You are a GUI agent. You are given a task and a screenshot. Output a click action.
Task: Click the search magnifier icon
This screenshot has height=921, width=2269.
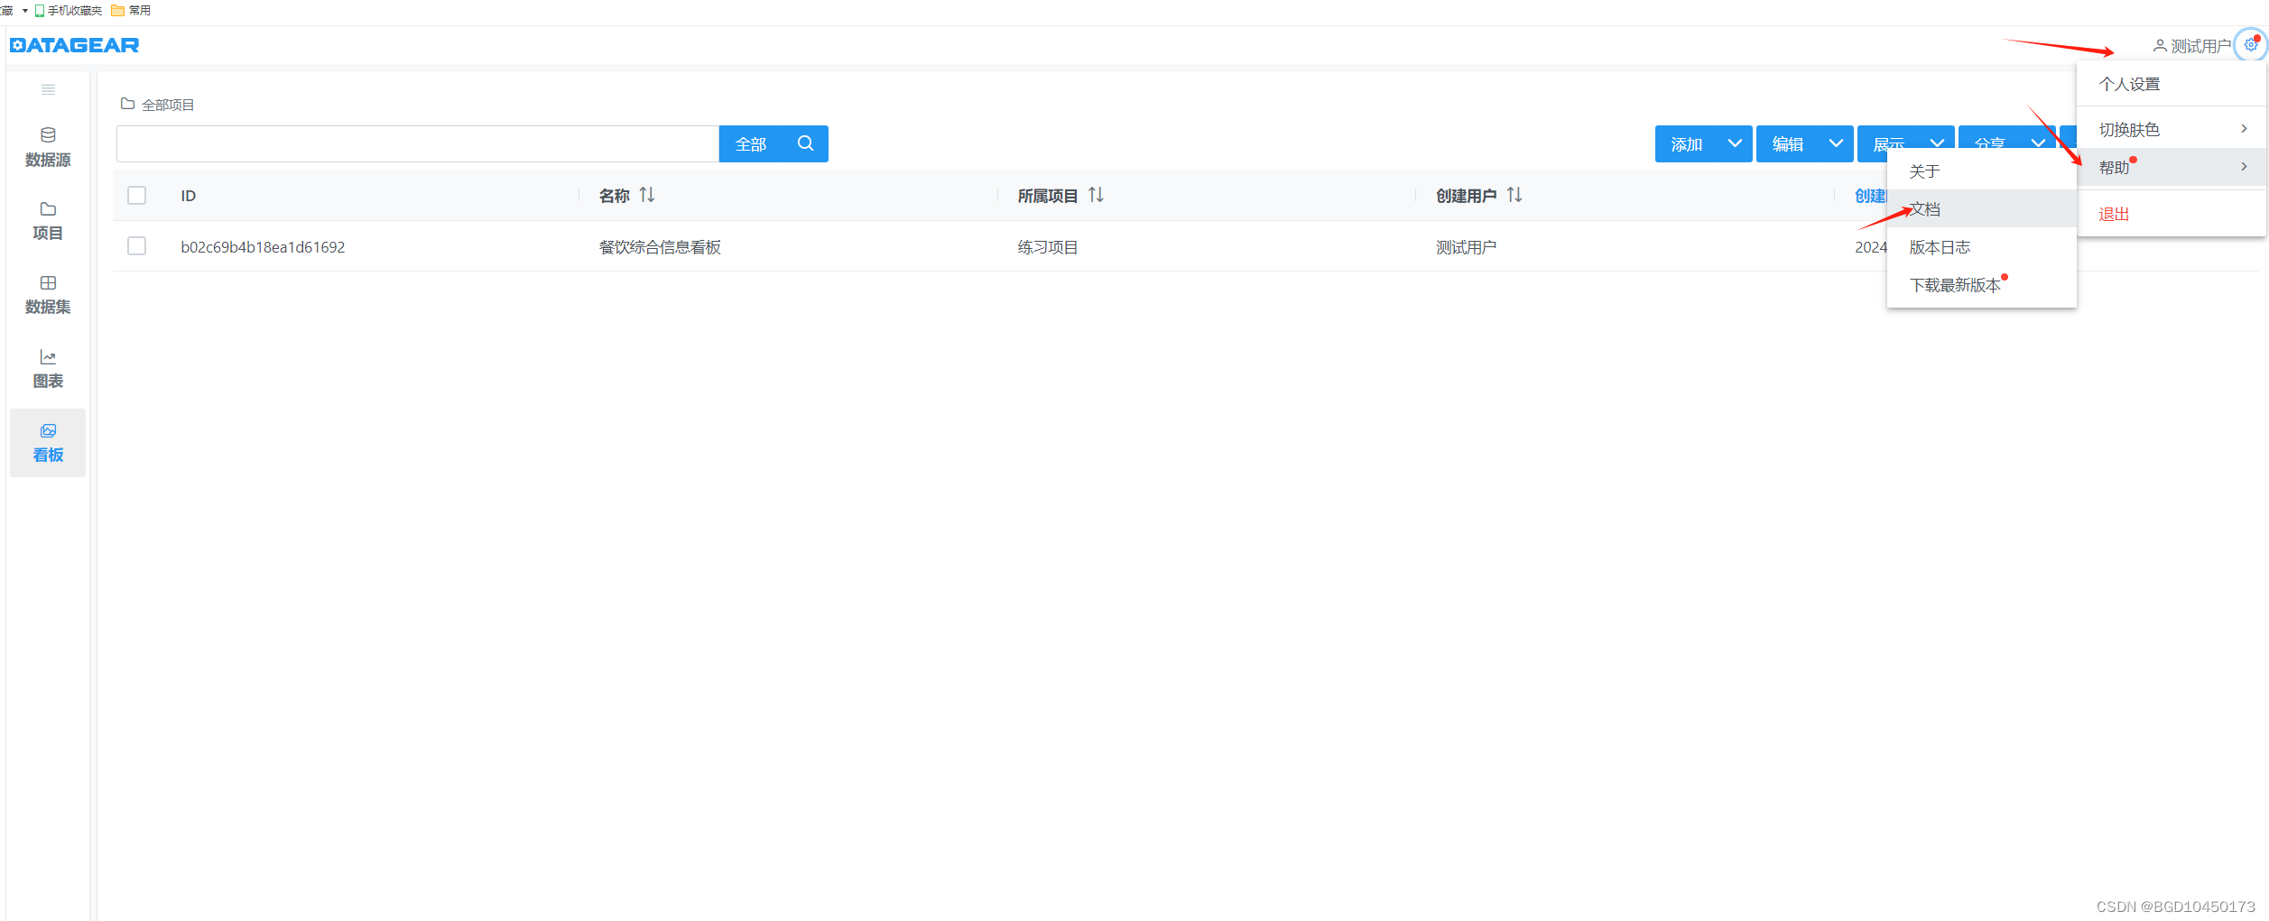pos(805,143)
